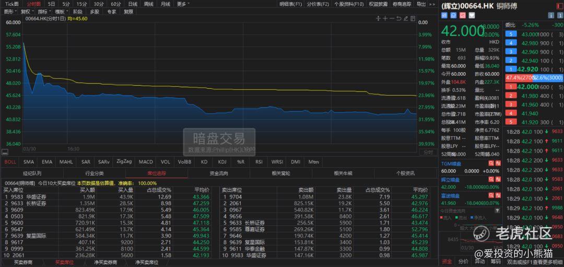Screen dimensions: 564x267
Task: Click the first blue icon under the stock name
Action: point(444,16)
